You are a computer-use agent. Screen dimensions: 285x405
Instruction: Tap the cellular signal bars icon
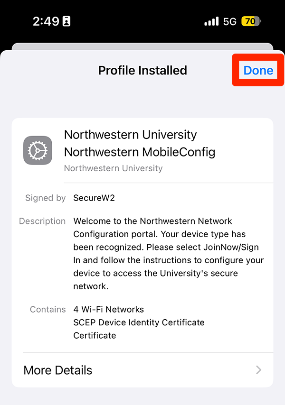211,21
